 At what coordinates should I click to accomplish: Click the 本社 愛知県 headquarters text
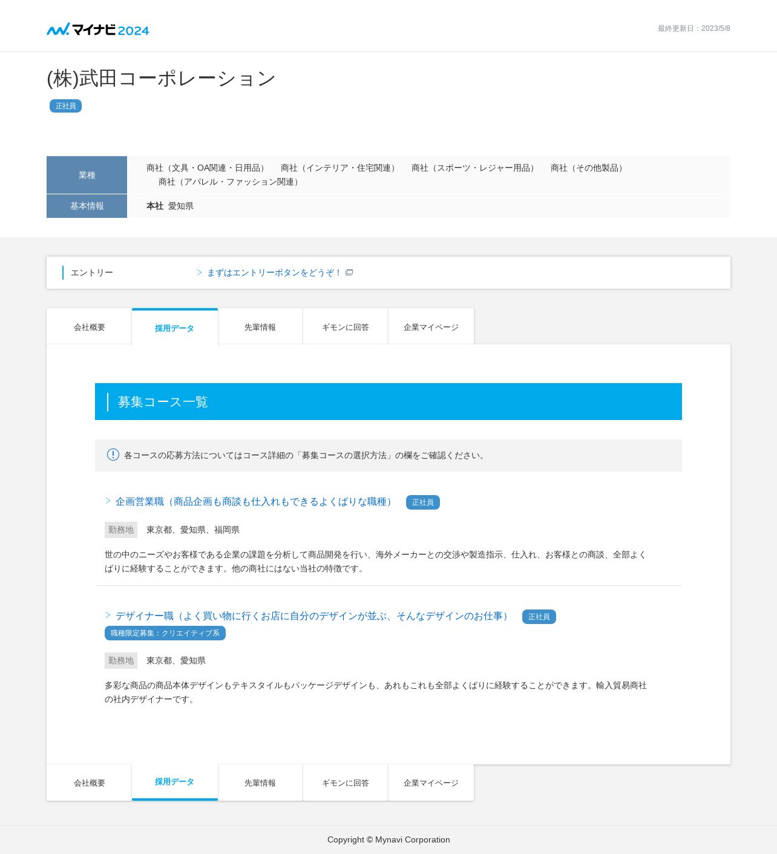[x=170, y=206]
